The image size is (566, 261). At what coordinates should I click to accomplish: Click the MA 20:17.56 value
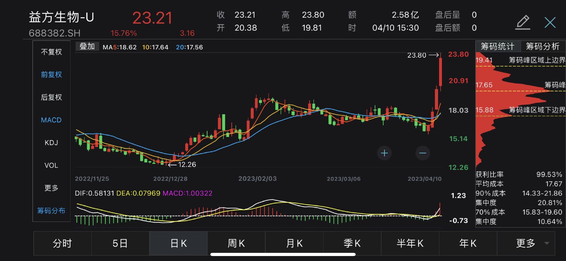(190, 47)
